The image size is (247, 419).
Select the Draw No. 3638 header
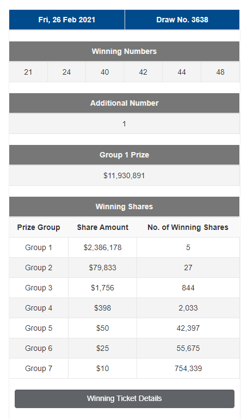(182, 20)
